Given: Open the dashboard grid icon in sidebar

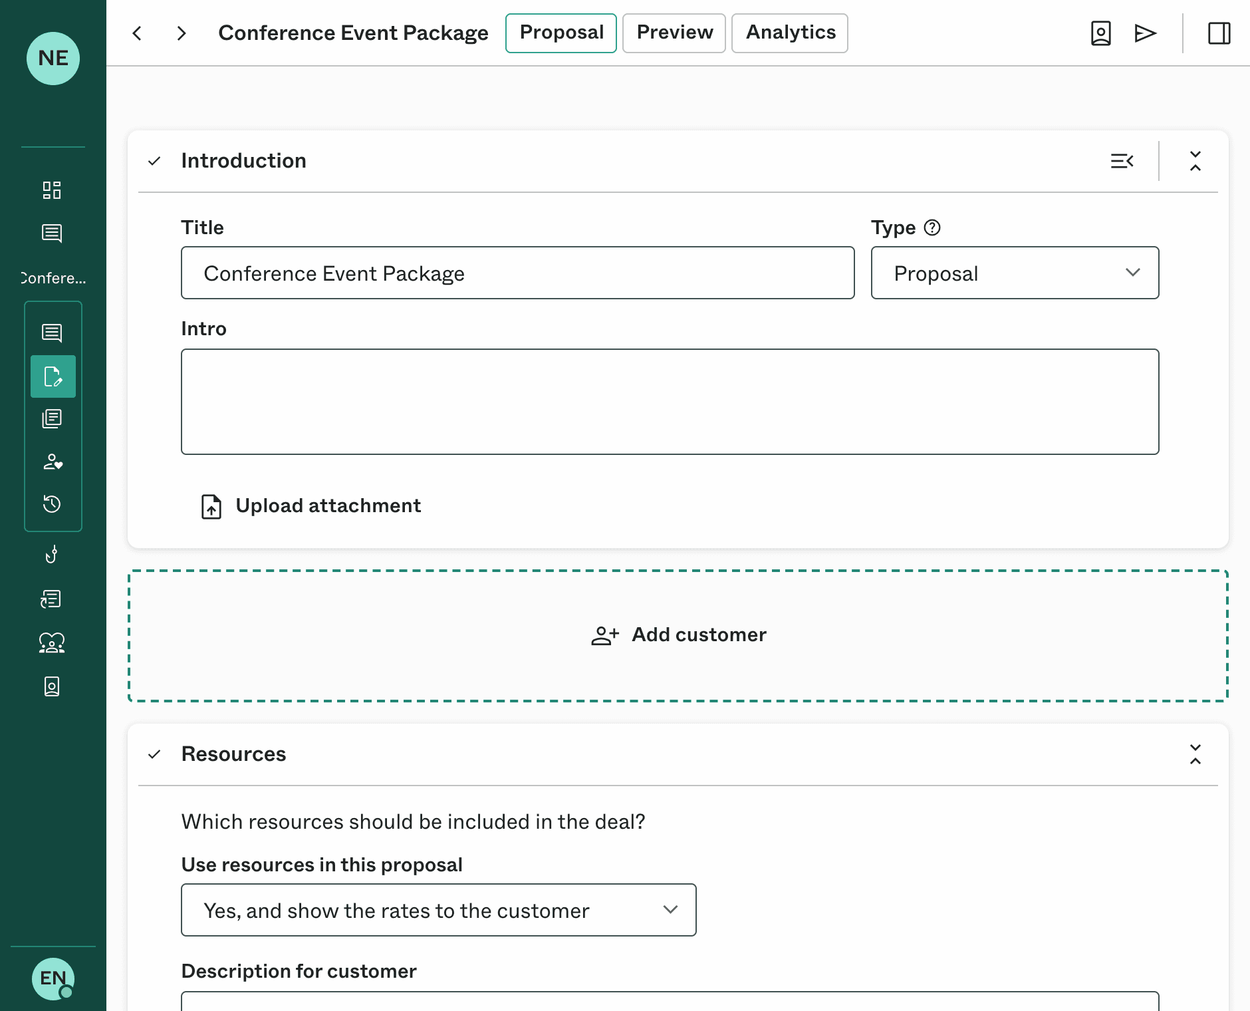Looking at the screenshot, I should (x=52, y=190).
